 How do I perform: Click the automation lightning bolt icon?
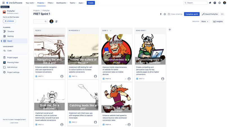pyautogui.click(x=161, y=14)
